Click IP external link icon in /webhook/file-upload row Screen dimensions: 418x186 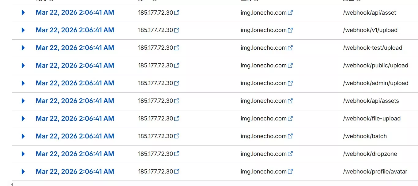click(177, 119)
